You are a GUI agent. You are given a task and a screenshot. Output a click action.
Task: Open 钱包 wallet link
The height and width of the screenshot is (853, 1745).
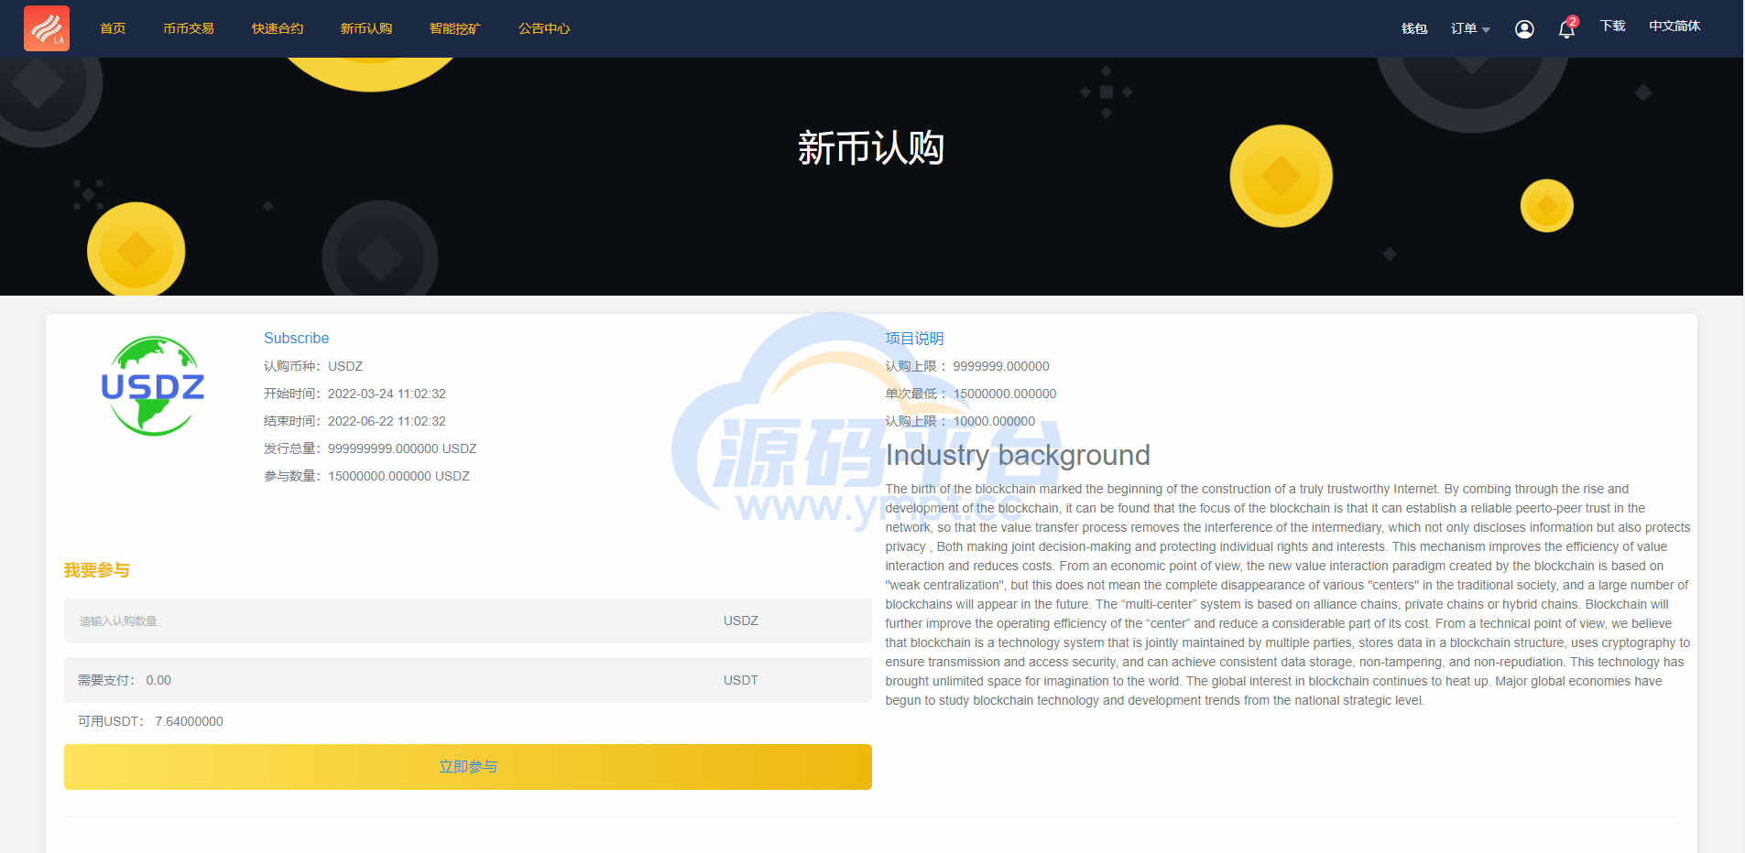pos(1414,28)
